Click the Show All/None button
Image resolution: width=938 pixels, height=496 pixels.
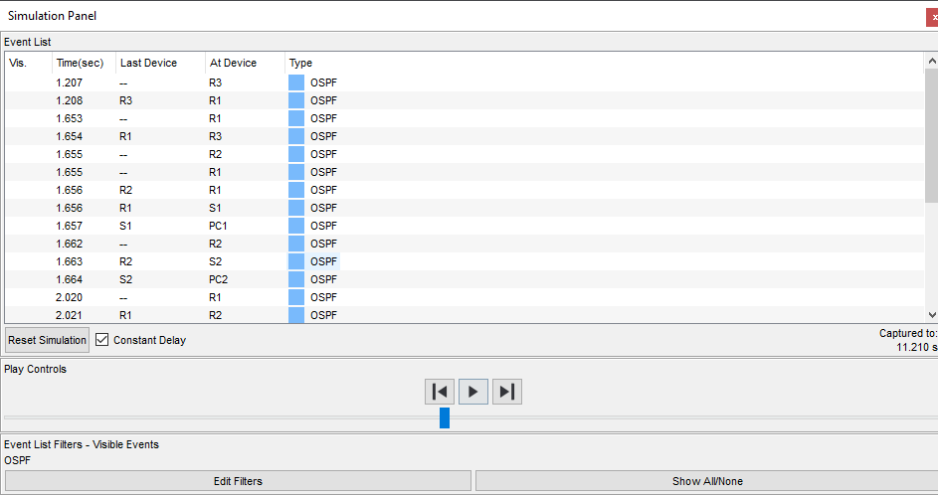[x=707, y=481]
